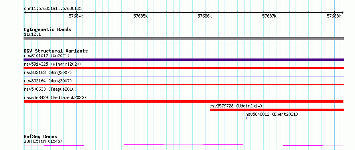Click the small blue nsv5648812 variant marker
Image resolution: width=355 pixels, height=150 pixels.
click(246, 118)
